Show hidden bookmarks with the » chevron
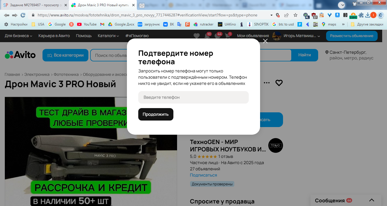 click(343, 24)
